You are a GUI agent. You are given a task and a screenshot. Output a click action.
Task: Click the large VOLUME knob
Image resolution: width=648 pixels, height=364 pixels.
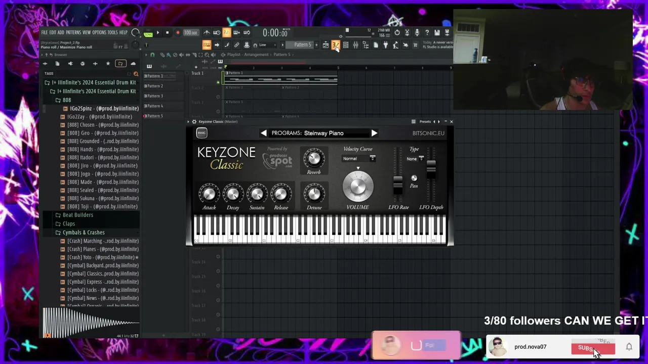click(x=357, y=186)
